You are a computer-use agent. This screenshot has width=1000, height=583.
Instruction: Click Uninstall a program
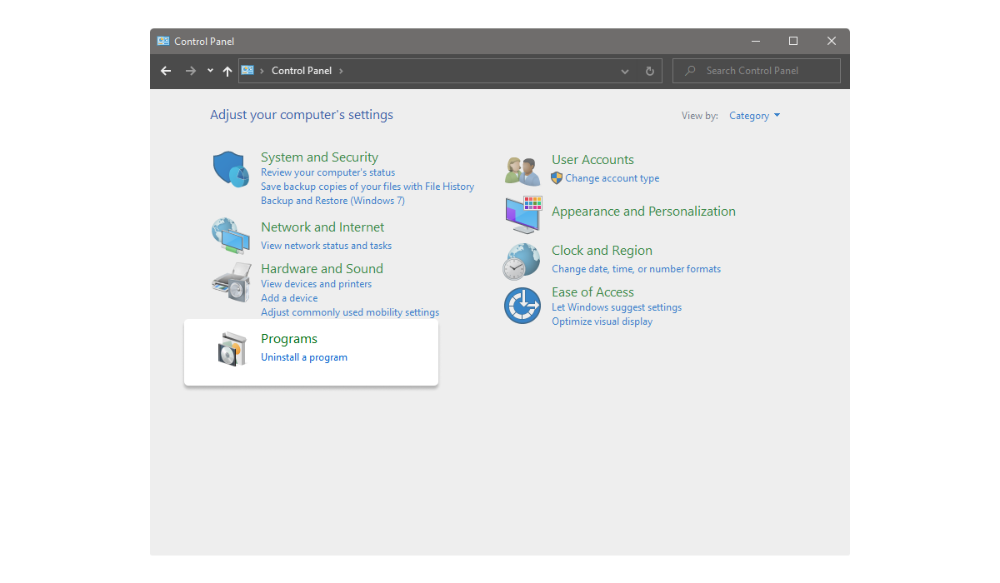point(304,357)
